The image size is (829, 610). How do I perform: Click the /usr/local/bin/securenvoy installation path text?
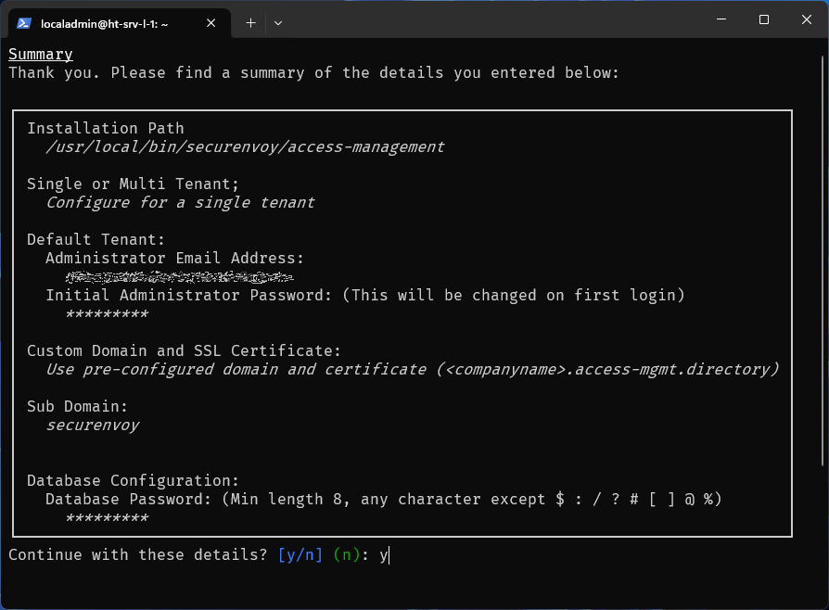[x=245, y=146]
